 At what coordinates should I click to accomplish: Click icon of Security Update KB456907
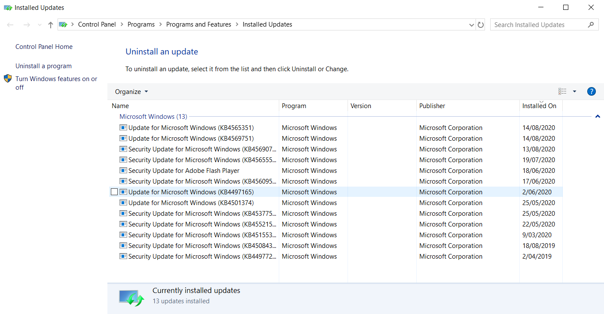click(123, 149)
